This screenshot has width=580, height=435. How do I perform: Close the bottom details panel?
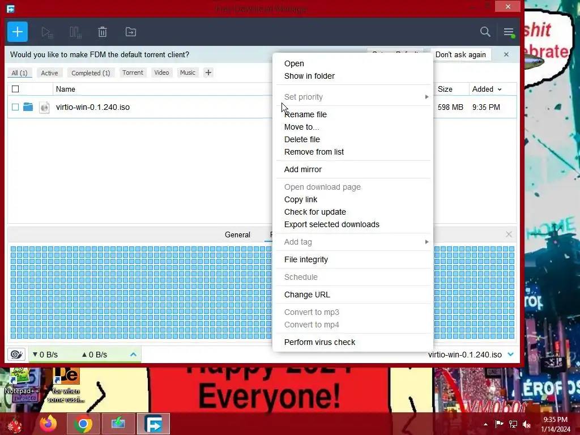point(509,234)
